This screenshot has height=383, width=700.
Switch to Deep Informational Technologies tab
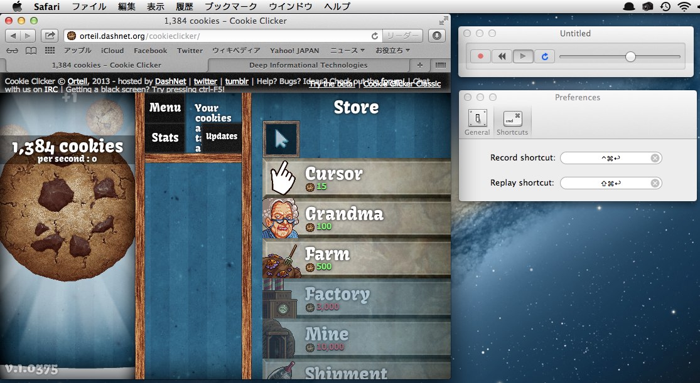[308, 65]
